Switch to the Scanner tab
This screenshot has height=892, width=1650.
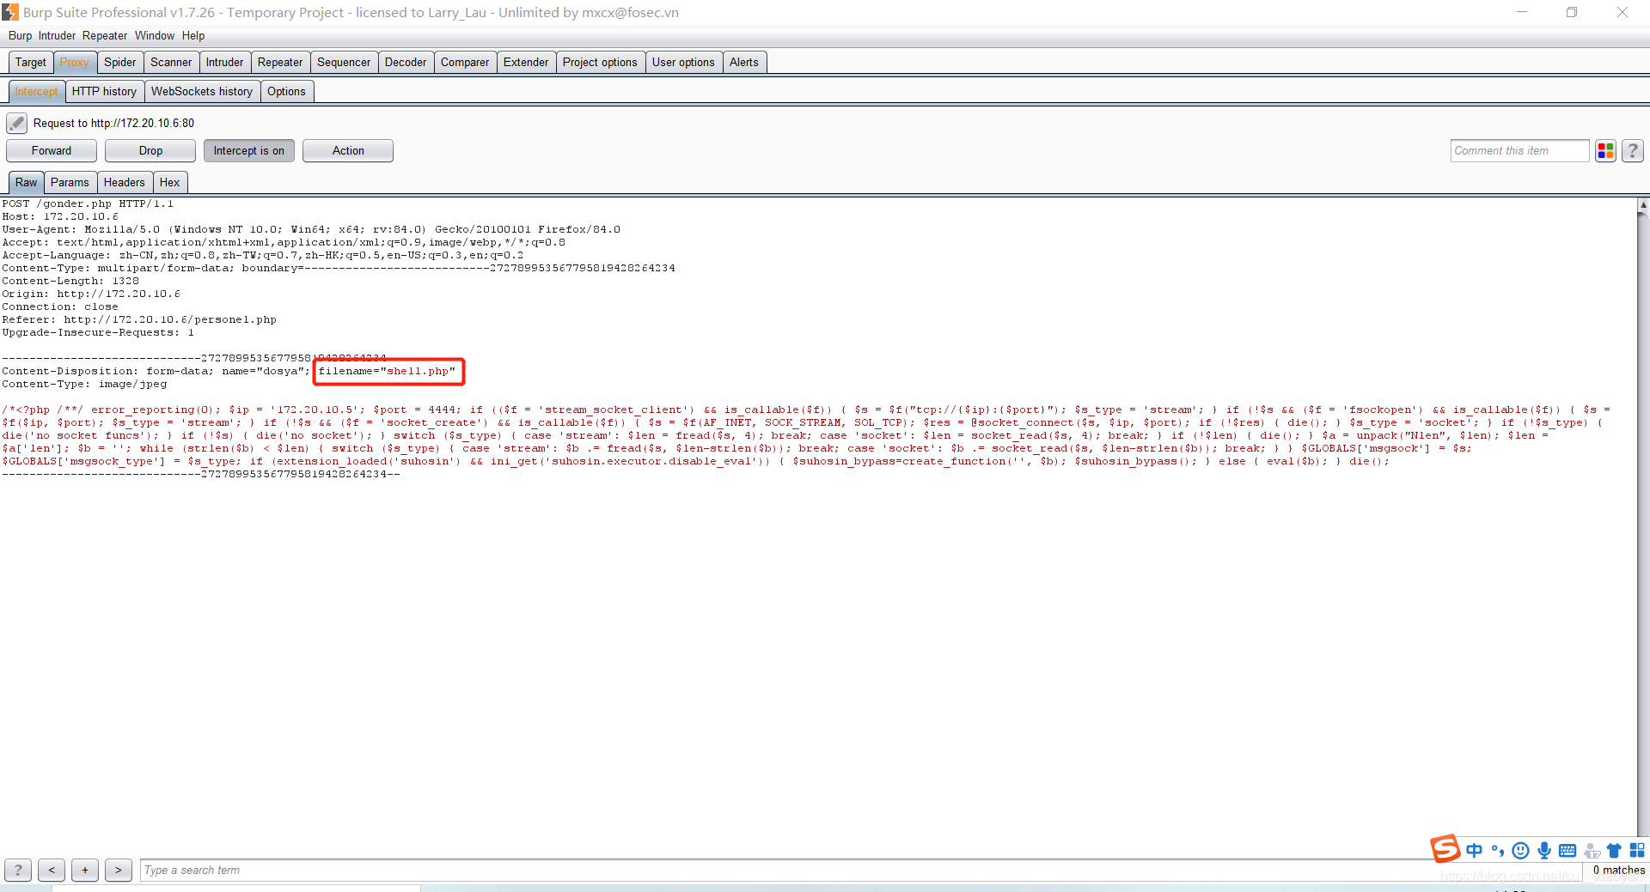[x=171, y=62]
